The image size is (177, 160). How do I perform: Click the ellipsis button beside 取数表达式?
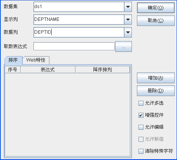(123, 46)
